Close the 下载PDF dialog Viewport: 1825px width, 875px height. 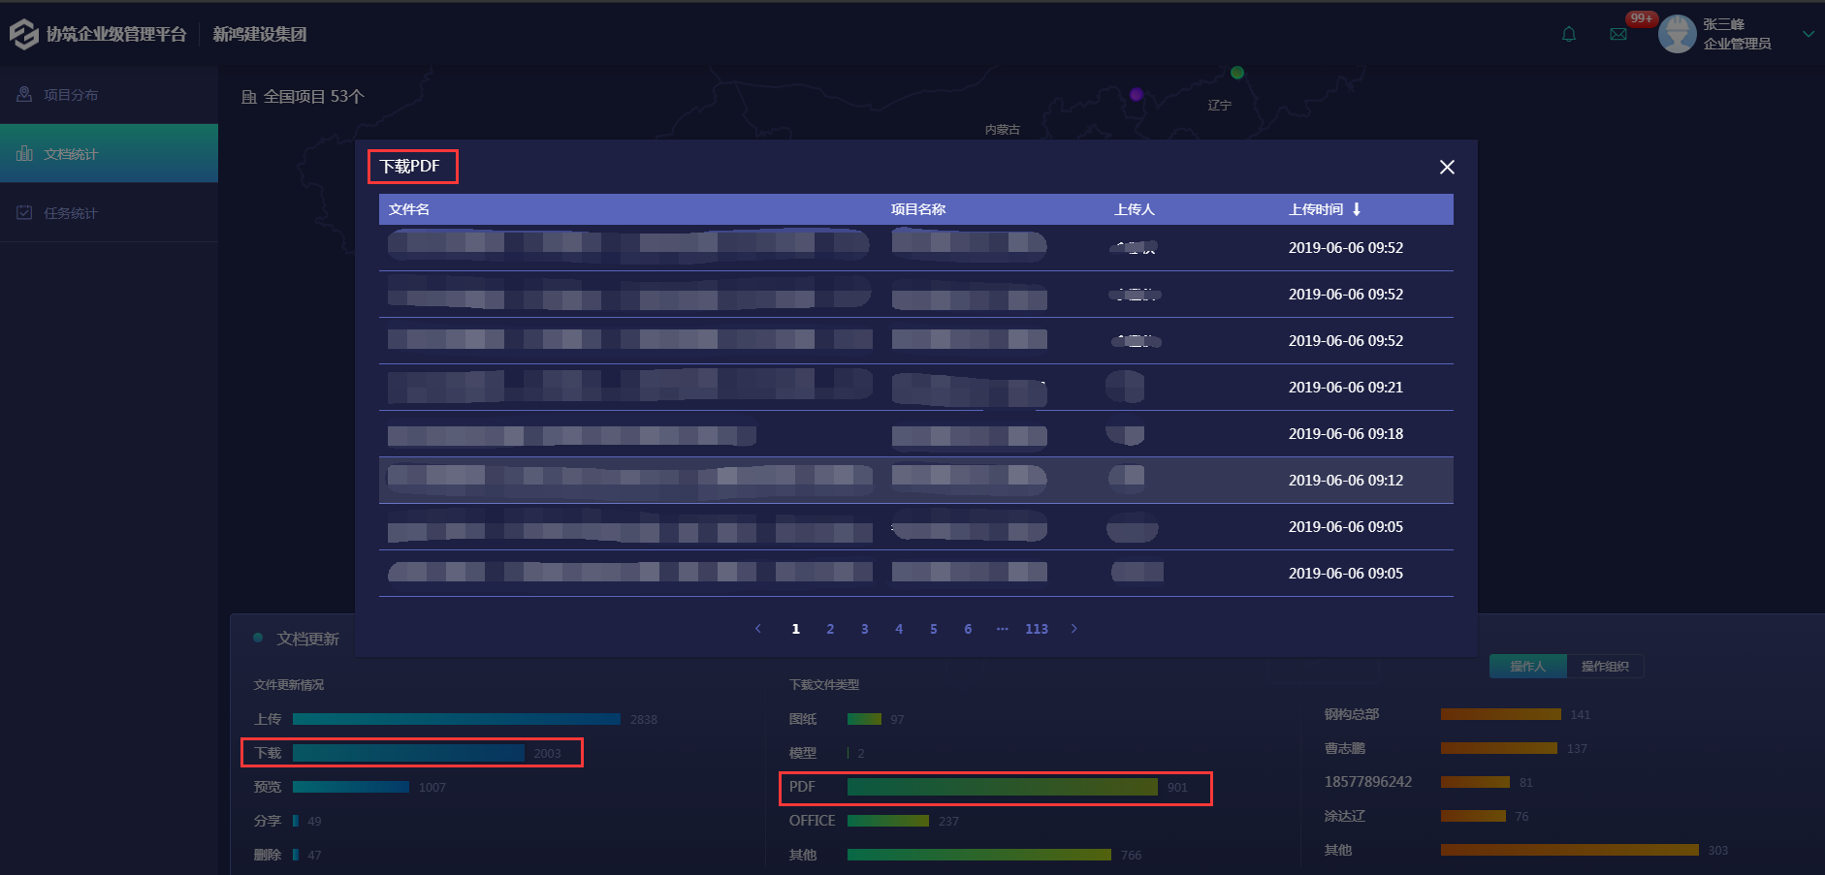point(1447,168)
